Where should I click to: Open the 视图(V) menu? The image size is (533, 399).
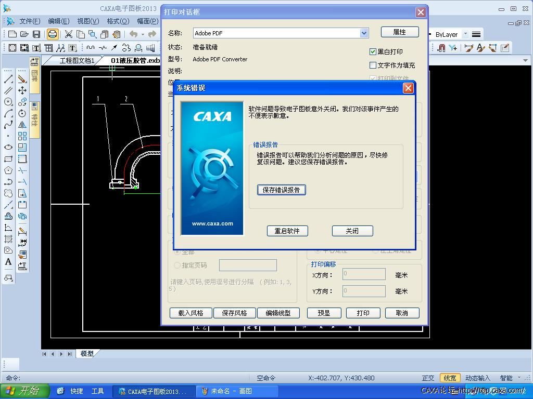(88, 21)
